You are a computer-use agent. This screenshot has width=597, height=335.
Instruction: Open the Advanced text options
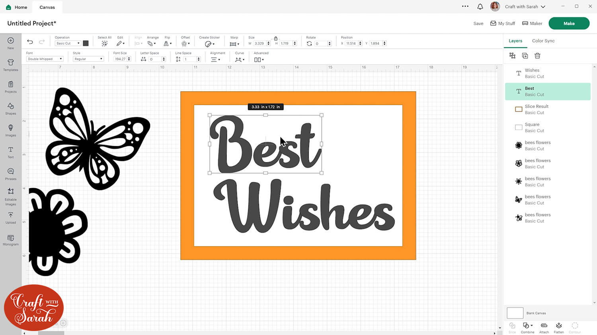click(259, 60)
